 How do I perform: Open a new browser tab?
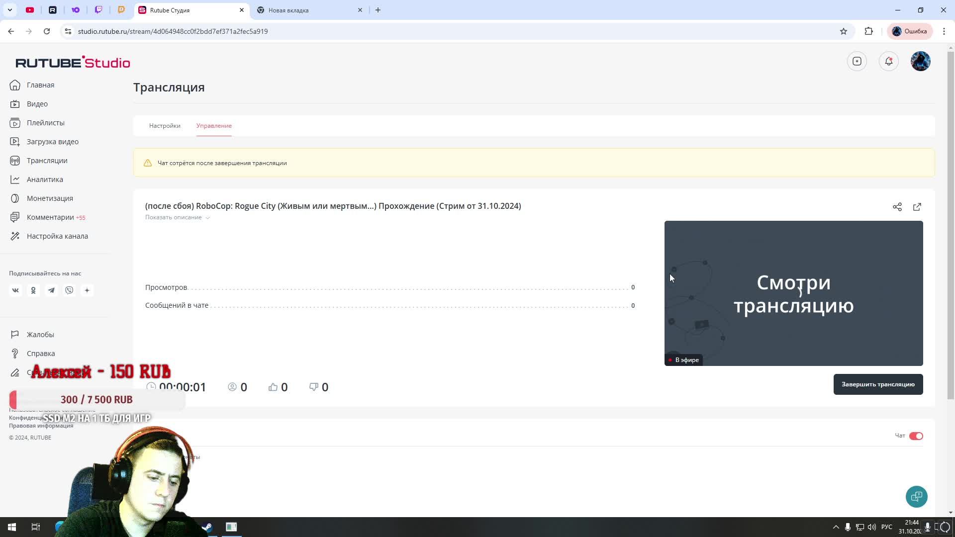click(378, 10)
